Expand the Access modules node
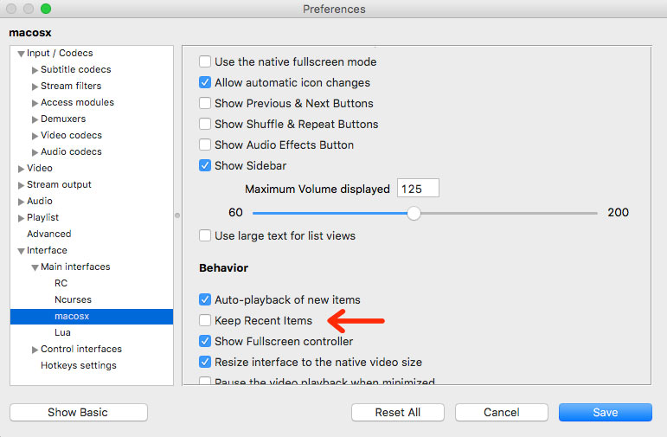This screenshot has height=437, width=667. point(35,103)
